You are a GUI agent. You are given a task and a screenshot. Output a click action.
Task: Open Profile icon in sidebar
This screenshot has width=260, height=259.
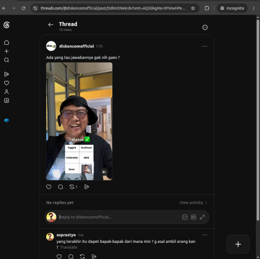7,92
